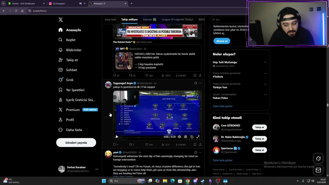Bookmark the Yugusuguf Arşiv post

coord(195,144)
